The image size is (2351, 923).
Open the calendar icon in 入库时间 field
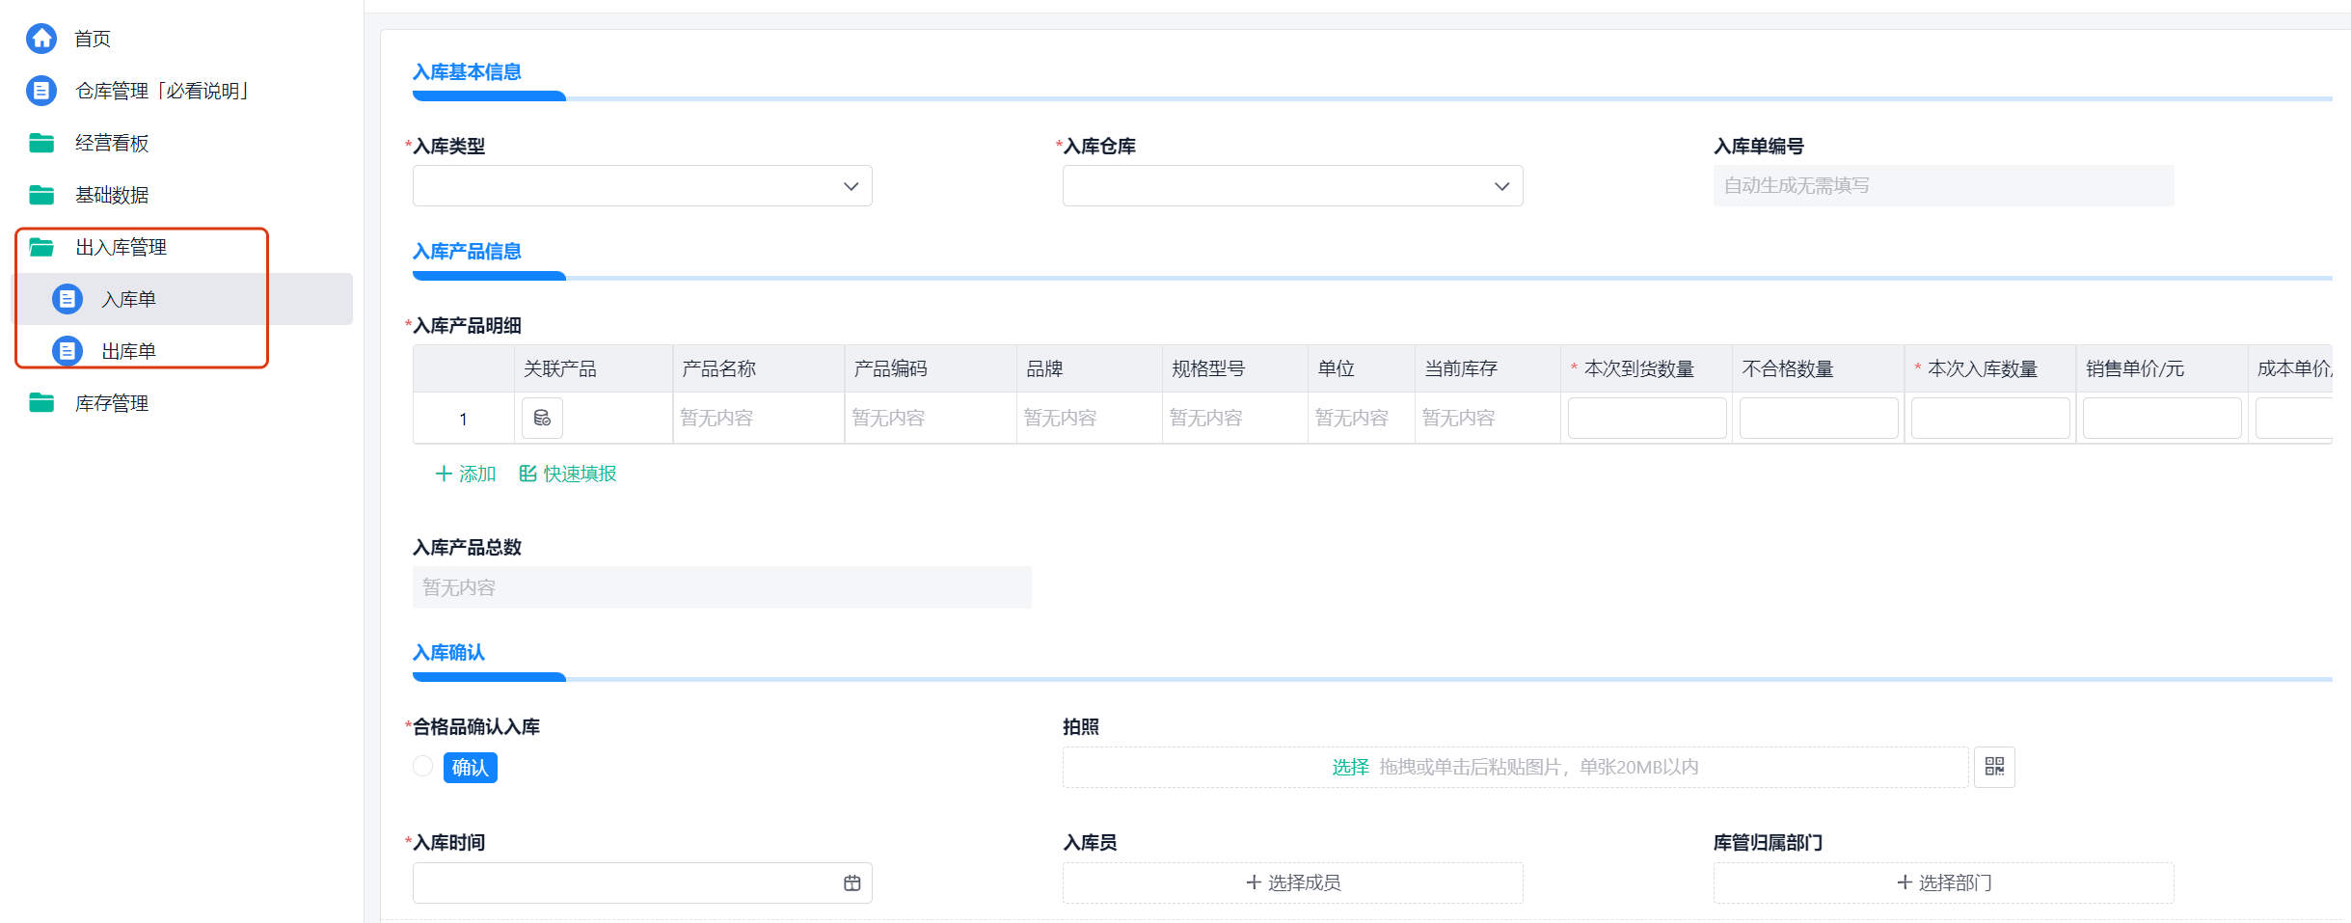852,882
